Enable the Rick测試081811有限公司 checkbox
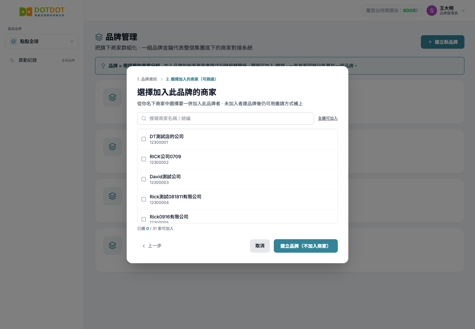 click(x=143, y=199)
